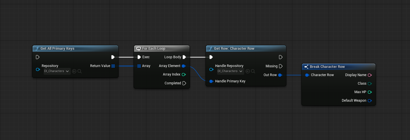Click the Array Element output pin
The width and height of the screenshot is (410, 140).
(x=184, y=66)
